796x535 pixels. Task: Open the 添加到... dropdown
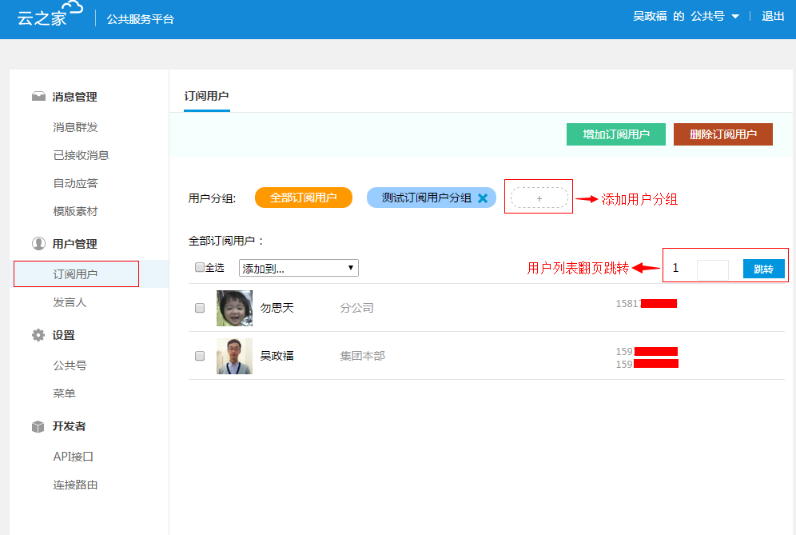(298, 268)
